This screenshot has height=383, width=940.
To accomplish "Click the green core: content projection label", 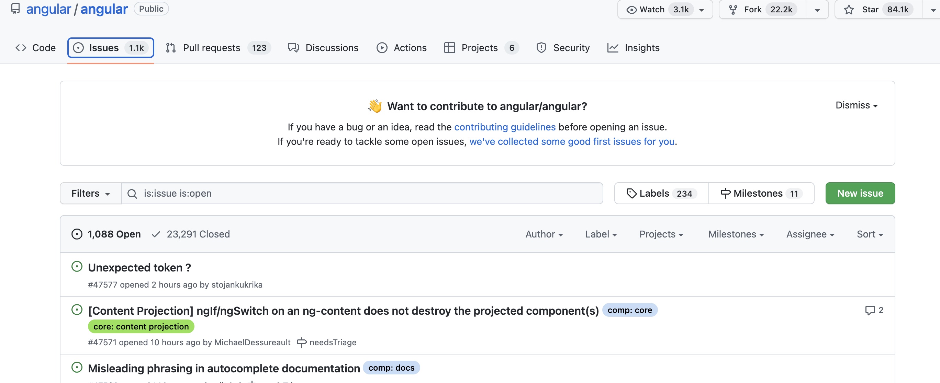I will [x=141, y=326].
